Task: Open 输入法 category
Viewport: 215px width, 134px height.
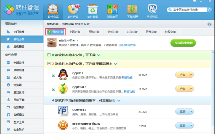Action: (x=22, y=78)
